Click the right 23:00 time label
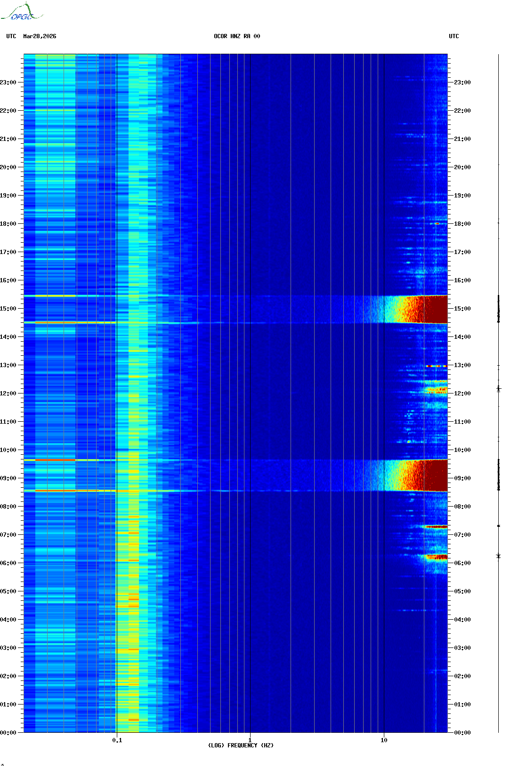519x770 pixels. (x=462, y=82)
